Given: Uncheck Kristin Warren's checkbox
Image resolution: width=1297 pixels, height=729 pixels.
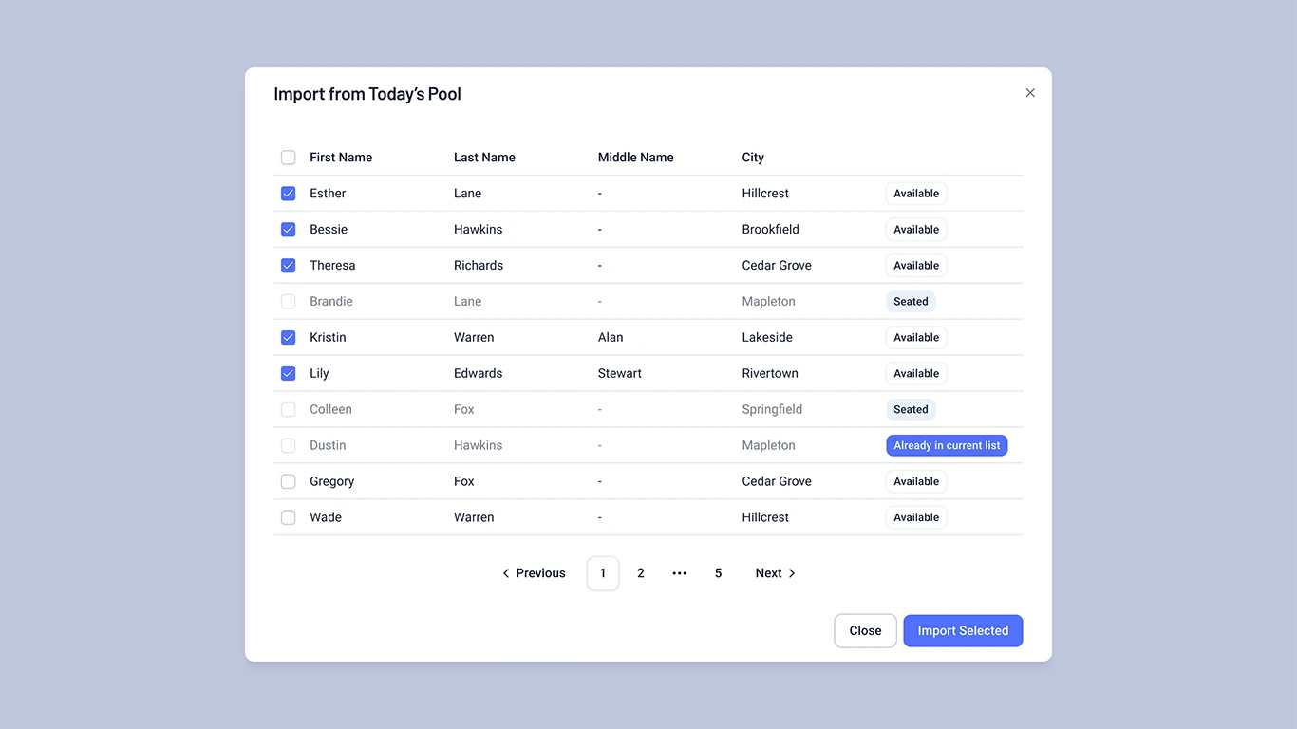Looking at the screenshot, I should click(289, 338).
